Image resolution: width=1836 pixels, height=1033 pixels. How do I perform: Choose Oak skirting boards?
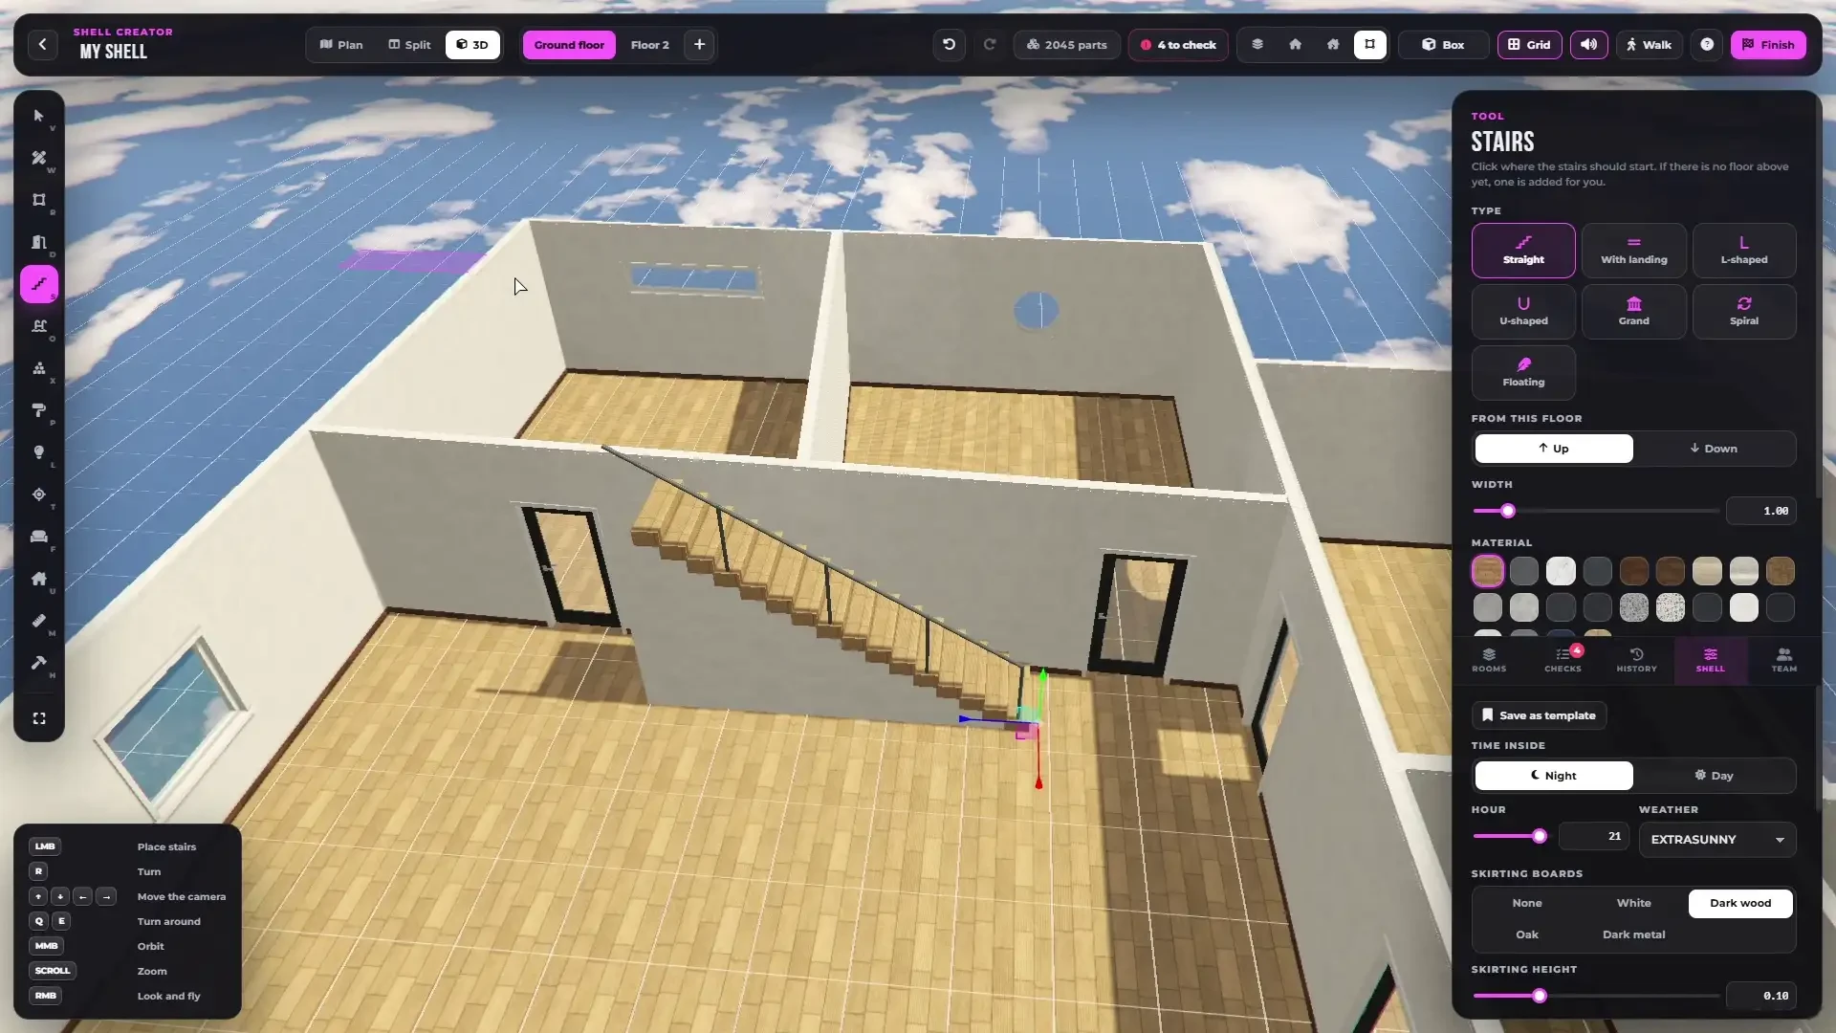coord(1527,934)
